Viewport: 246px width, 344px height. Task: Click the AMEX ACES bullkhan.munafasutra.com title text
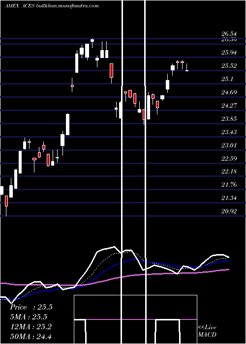pyautogui.click(x=52, y=6)
